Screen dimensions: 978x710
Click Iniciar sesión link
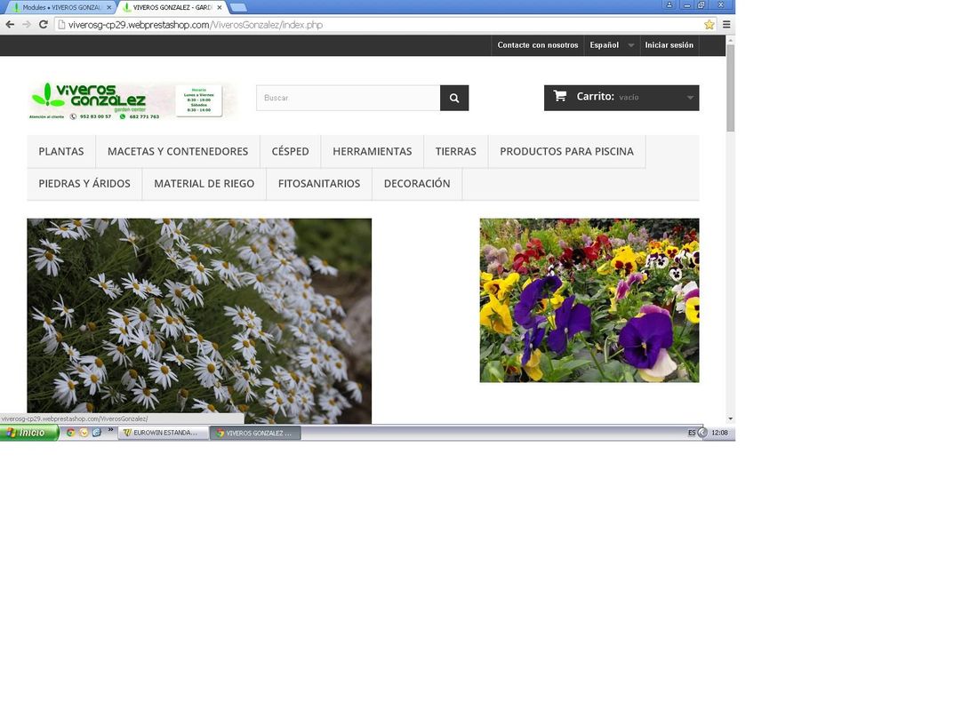pos(669,45)
